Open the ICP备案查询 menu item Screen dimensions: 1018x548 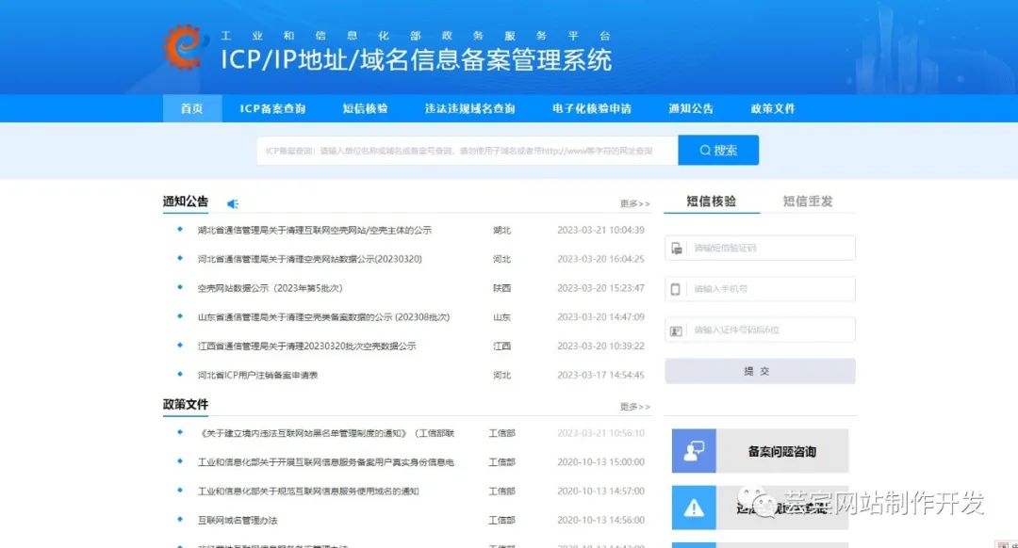[x=274, y=108]
